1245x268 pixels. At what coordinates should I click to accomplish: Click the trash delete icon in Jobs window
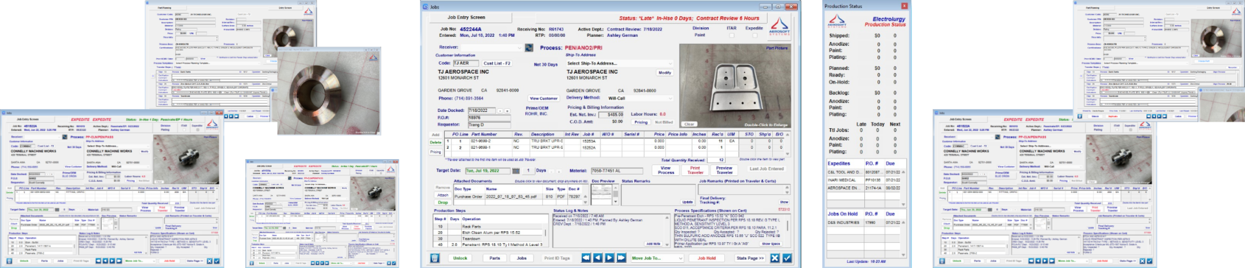(x=434, y=258)
